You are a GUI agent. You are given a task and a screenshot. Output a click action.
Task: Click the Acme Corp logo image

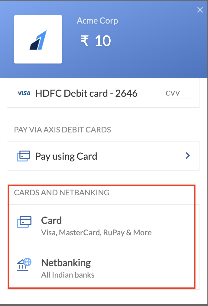tap(38, 39)
